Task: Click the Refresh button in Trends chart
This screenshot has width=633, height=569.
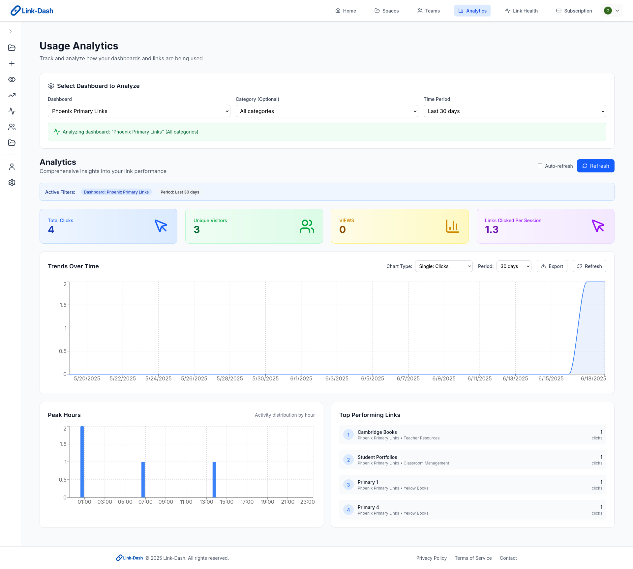Action: tap(589, 266)
